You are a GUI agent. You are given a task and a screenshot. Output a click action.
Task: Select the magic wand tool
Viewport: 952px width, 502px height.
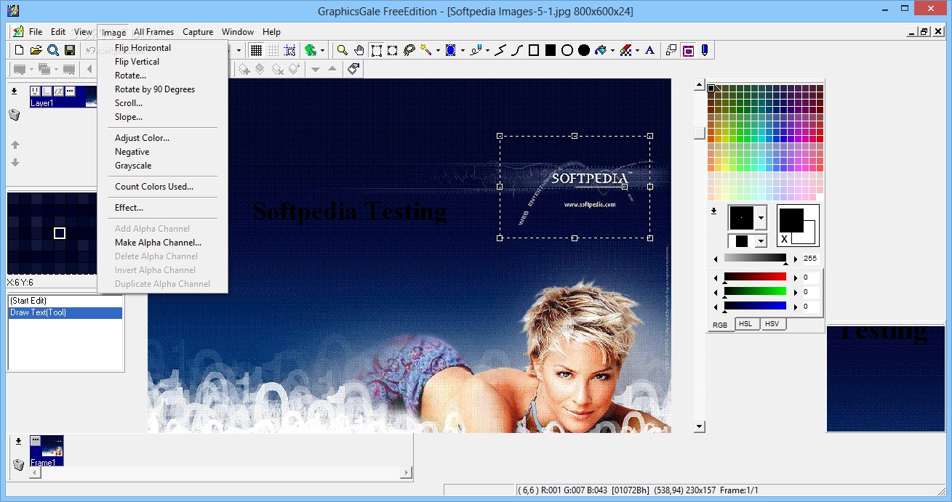pyautogui.click(x=425, y=50)
